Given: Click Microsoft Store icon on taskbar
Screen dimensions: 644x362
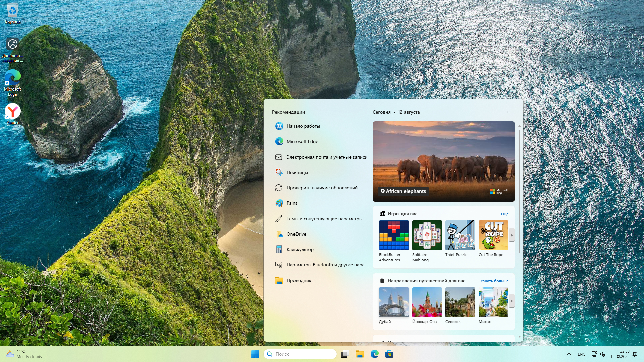Looking at the screenshot, I should [389, 354].
